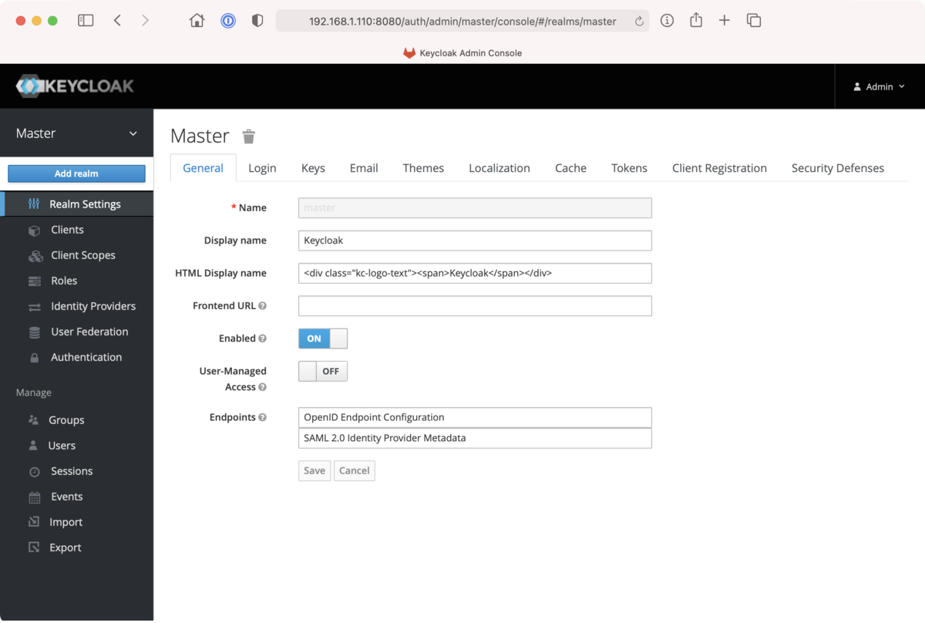925x623 pixels.
Task: Open the Tokens tab
Action: pyautogui.click(x=629, y=168)
